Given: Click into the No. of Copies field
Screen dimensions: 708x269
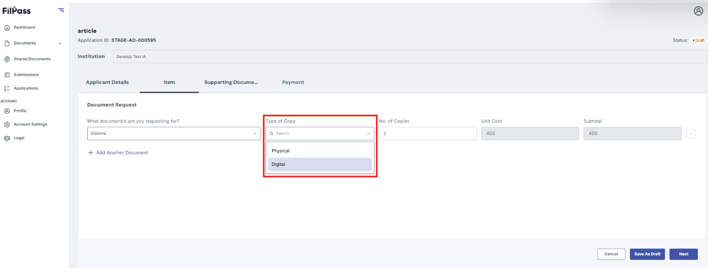Looking at the screenshot, I should pyautogui.click(x=428, y=134).
